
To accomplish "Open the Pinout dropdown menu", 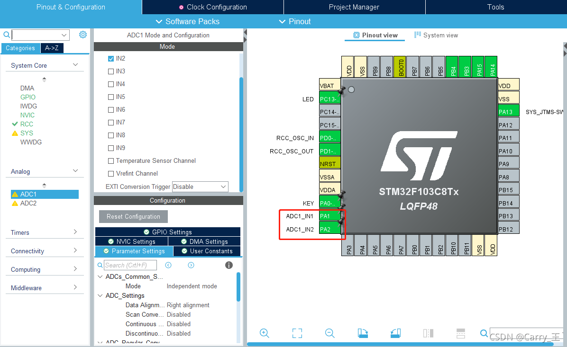I will (x=295, y=21).
